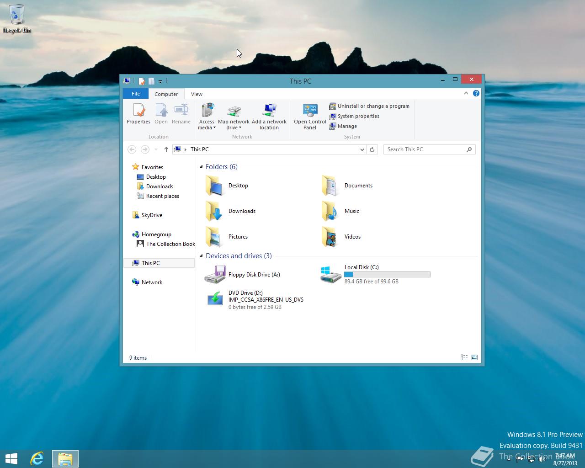Image resolution: width=585 pixels, height=468 pixels.
Task: Refresh the This PC view
Action: (372, 149)
